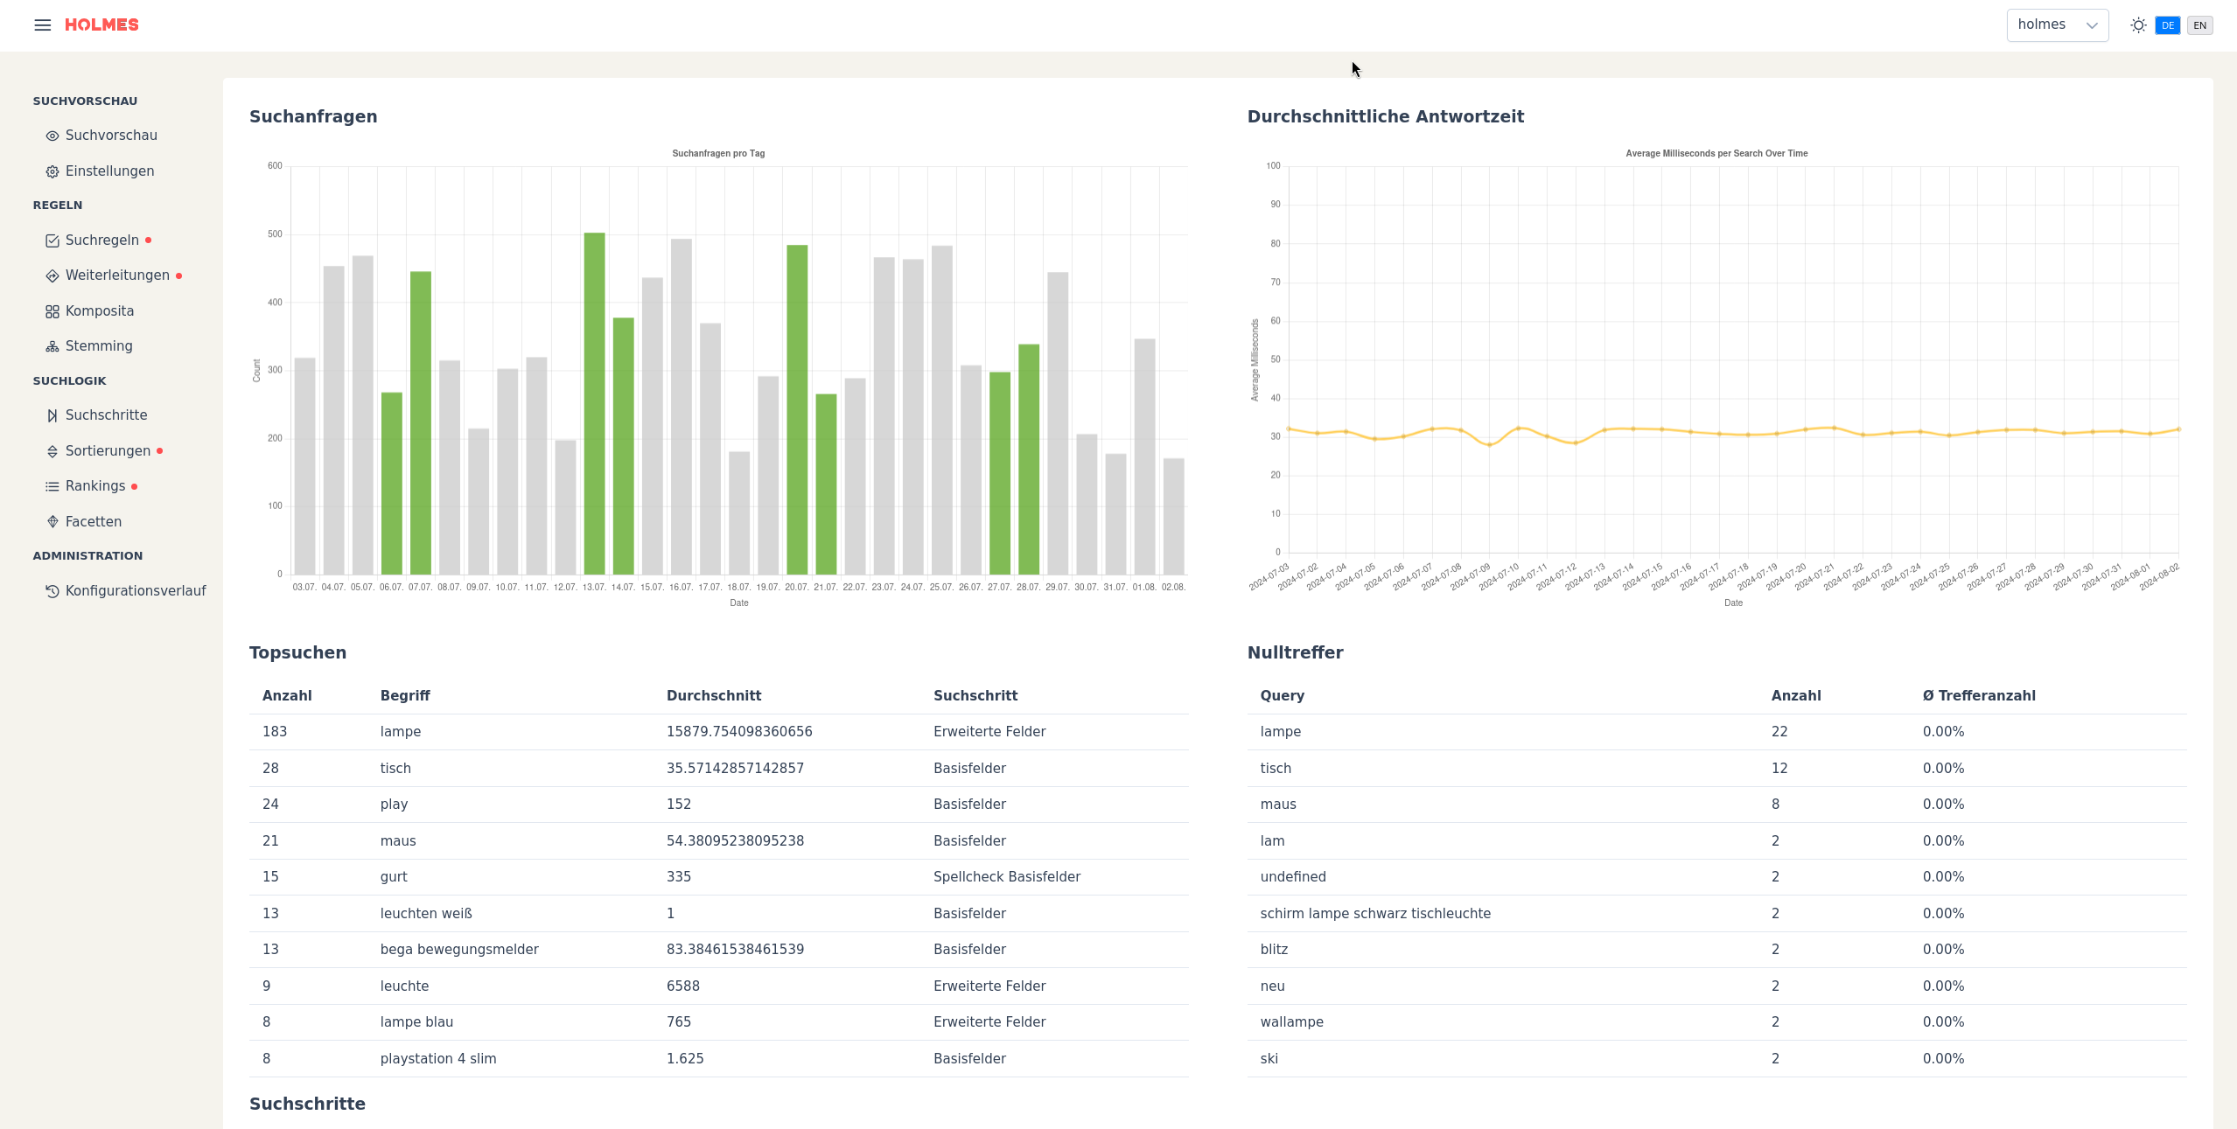Open Suchschritte in the sidebar
2237x1129 pixels.
[106, 415]
